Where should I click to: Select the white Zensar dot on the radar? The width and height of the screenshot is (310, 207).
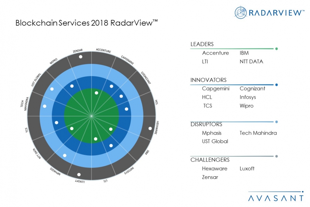(x=80, y=57)
